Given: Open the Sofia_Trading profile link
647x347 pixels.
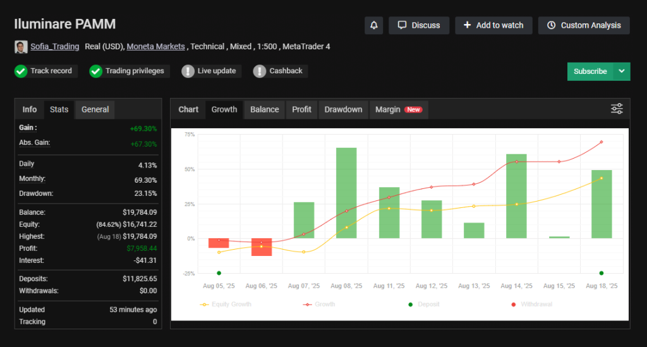Looking at the screenshot, I should [55, 47].
